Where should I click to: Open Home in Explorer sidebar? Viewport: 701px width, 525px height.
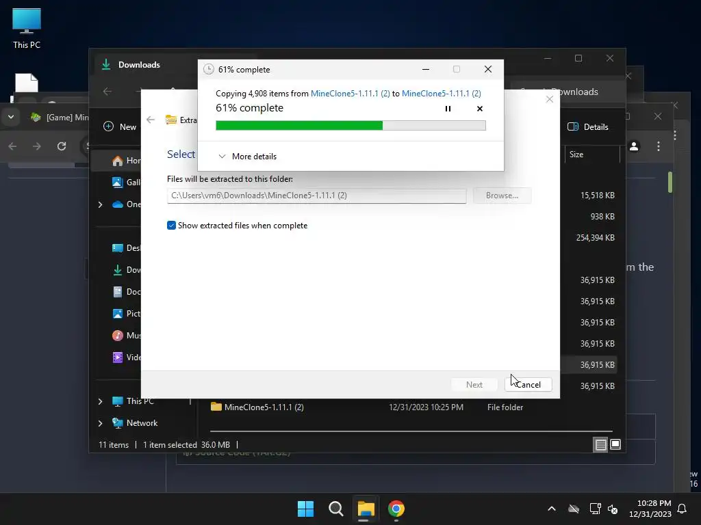126,160
